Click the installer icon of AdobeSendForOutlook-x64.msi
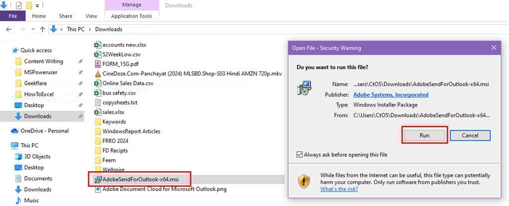This screenshot has width=509, height=206. click(x=98, y=180)
